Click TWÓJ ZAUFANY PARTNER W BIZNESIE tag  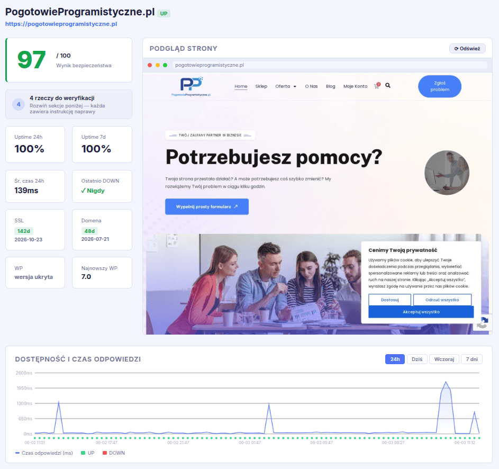point(210,136)
